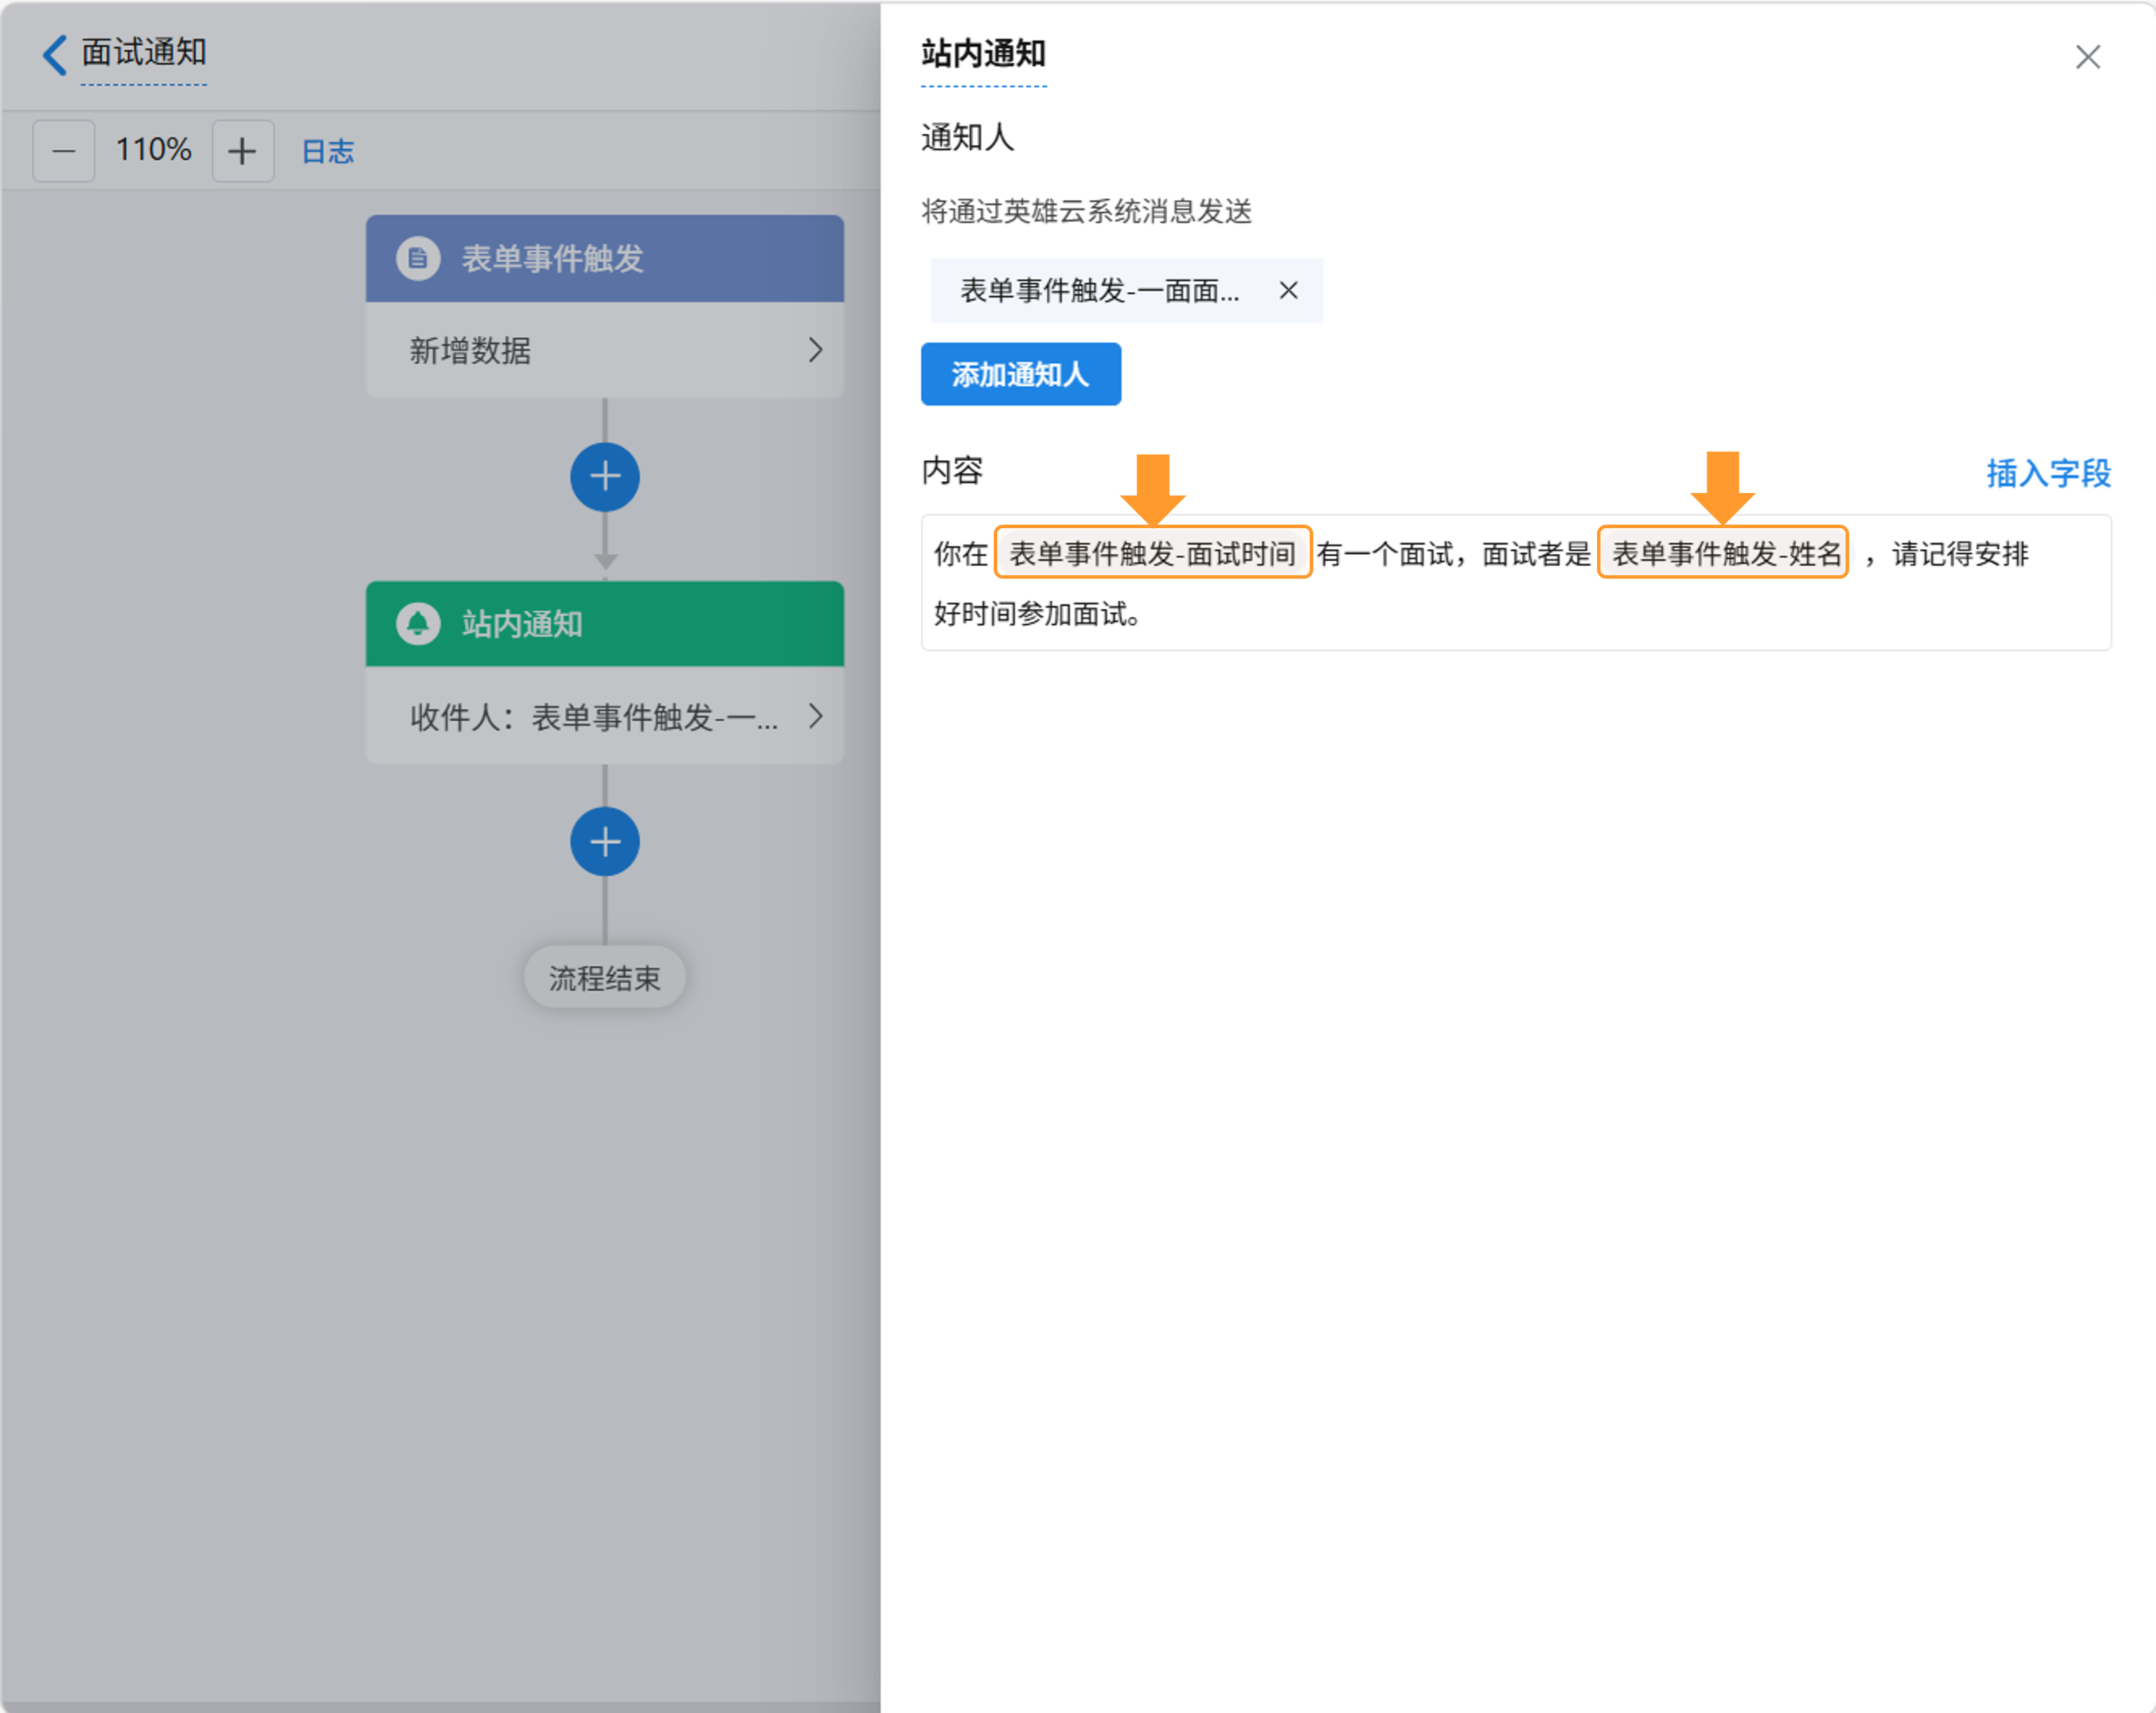
Task: Click the 流程结束 end node
Action: point(604,977)
